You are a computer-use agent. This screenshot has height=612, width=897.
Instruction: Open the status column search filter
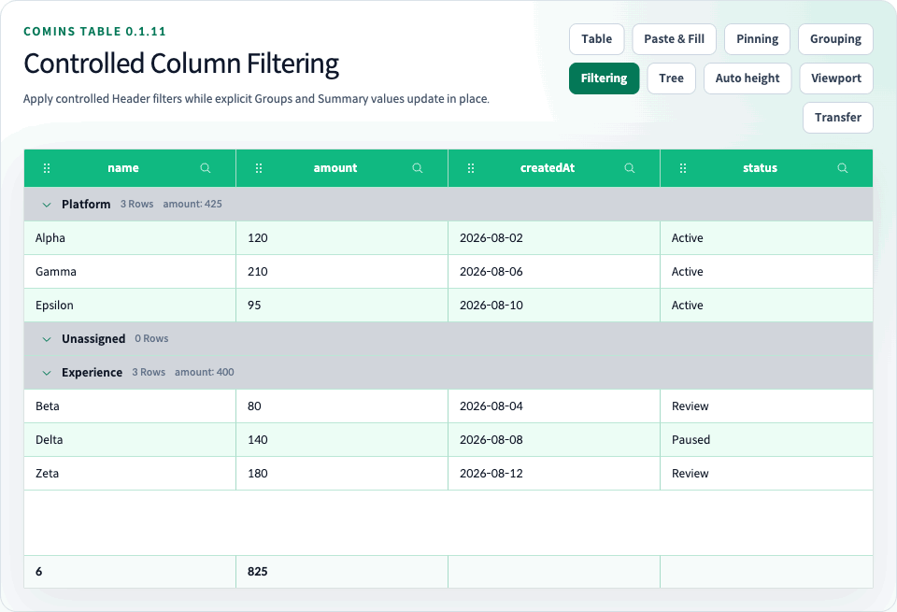pos(843,168)
